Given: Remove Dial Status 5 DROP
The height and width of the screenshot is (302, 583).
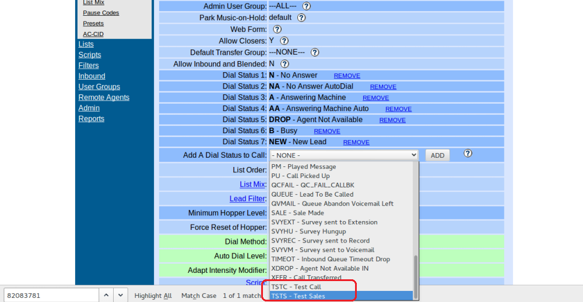Looking at the screenshot, I should [392, 120].
